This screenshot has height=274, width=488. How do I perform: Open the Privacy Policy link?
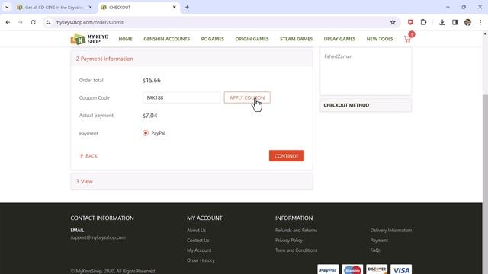289,241
